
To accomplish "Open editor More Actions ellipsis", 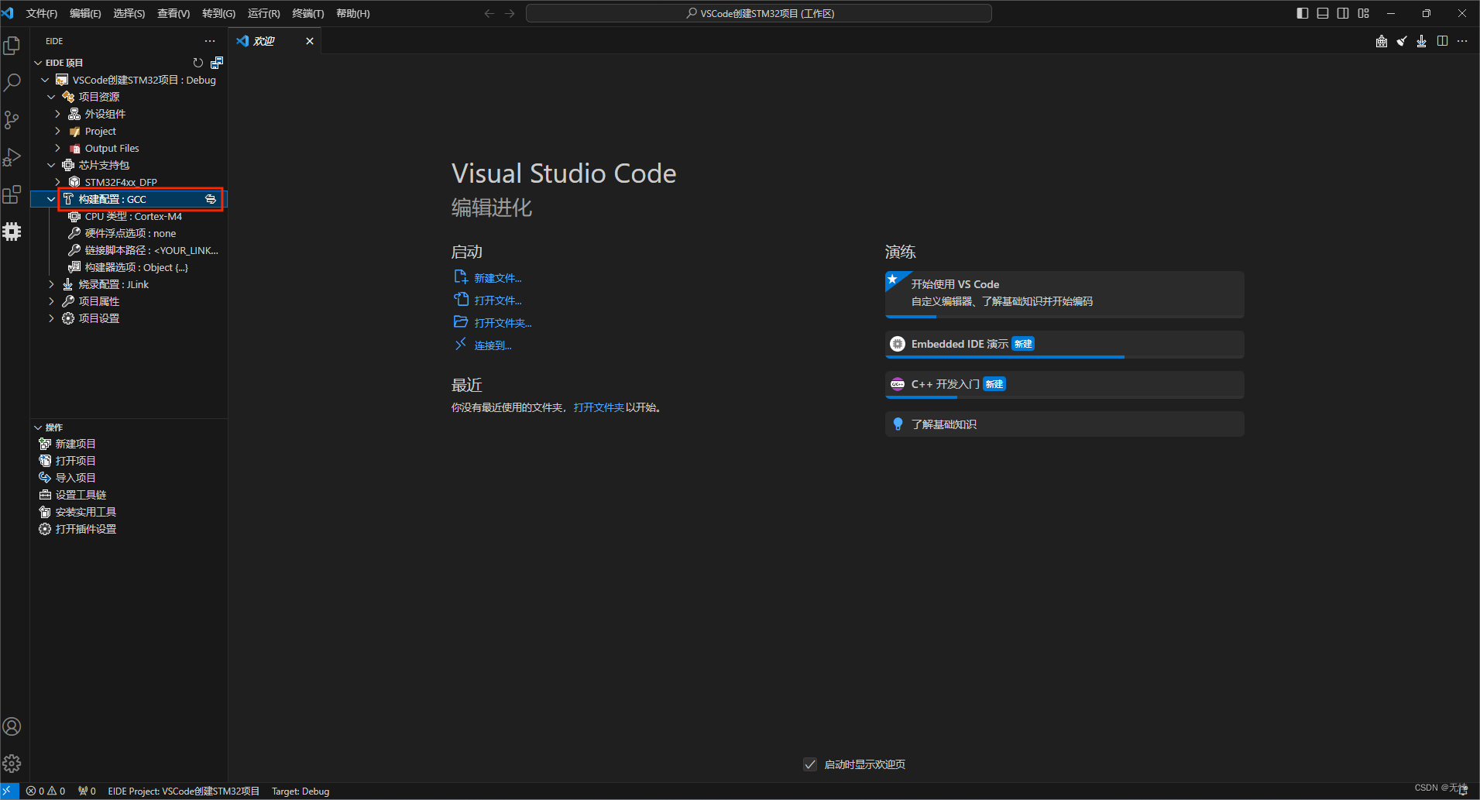I will (x=1462, y=41).
